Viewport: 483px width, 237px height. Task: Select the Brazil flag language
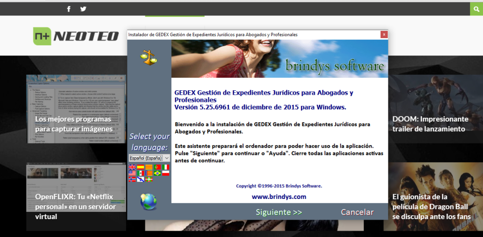click(157, 173)
